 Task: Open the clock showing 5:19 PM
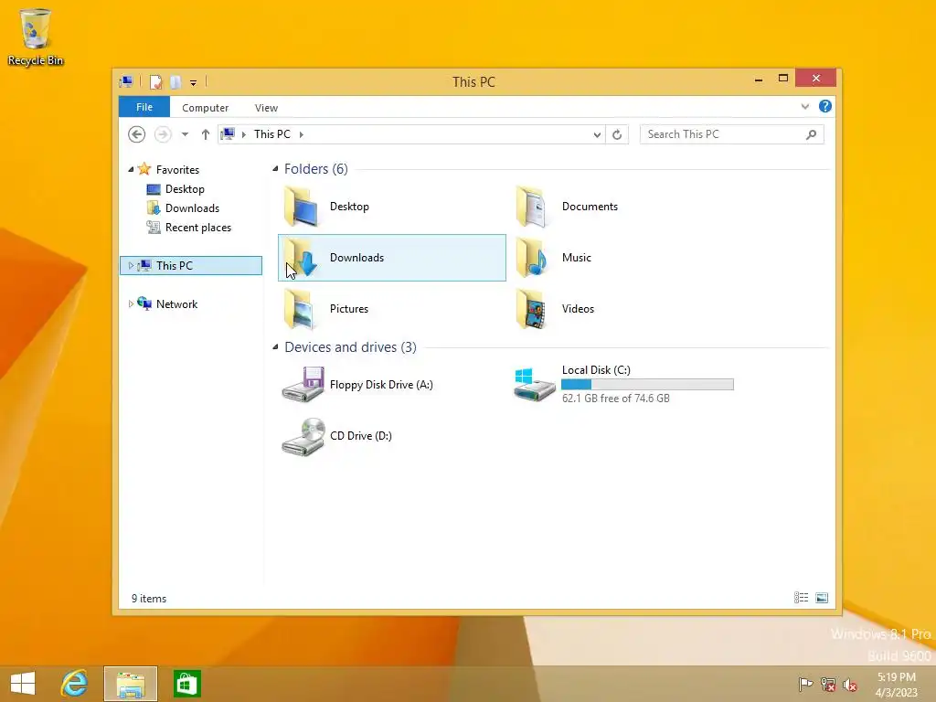(897, 685)
